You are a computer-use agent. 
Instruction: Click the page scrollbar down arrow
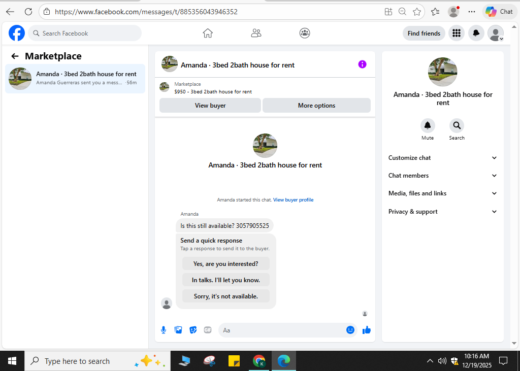click(514, 344)
